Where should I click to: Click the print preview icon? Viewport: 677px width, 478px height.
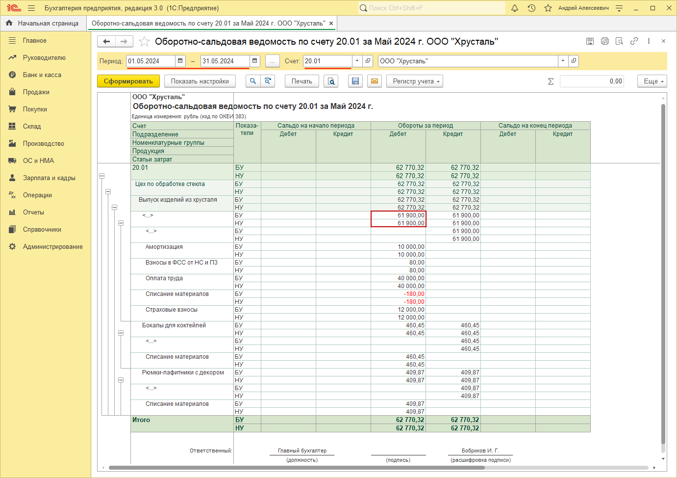tap(331, 81)
